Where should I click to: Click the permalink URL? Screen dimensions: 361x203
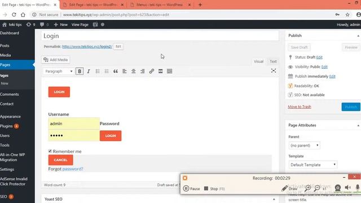pos(87,46)
